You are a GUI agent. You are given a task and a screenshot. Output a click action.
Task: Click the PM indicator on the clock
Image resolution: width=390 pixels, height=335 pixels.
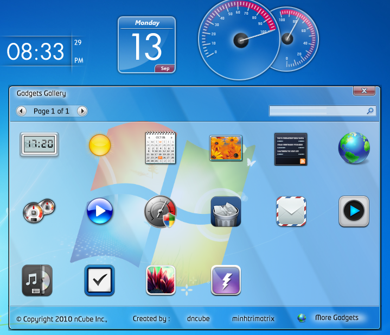click(79, 60)
